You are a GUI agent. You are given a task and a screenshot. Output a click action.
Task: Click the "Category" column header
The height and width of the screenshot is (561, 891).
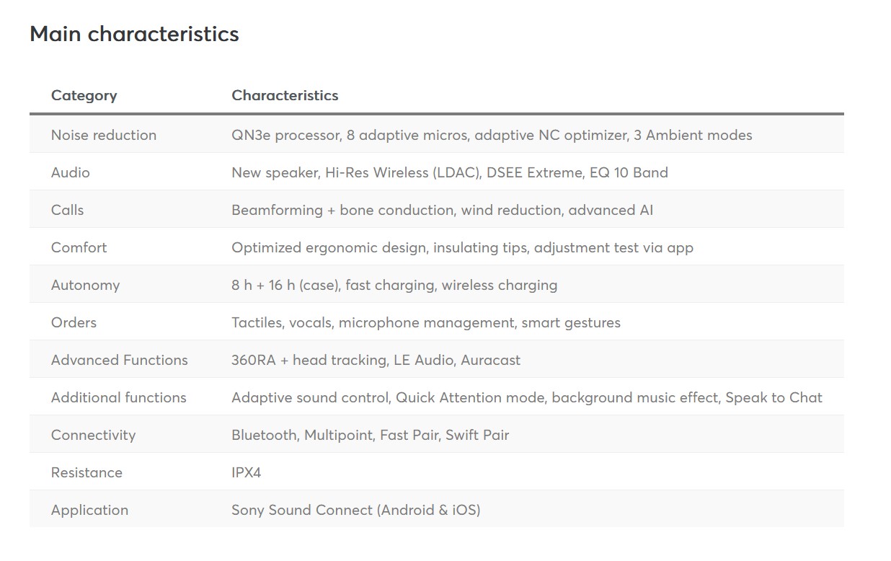[x=84, y=95]
